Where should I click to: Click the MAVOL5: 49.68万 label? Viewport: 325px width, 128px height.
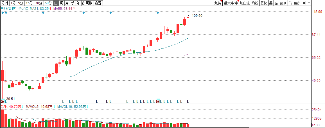coord(39,107)
